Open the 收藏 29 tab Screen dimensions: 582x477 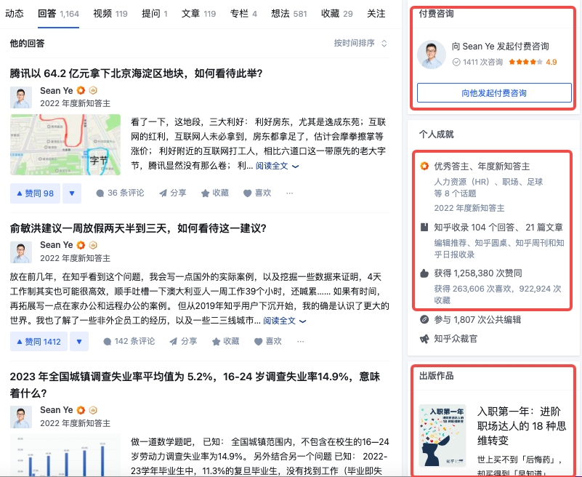click(x=336, y=14)
